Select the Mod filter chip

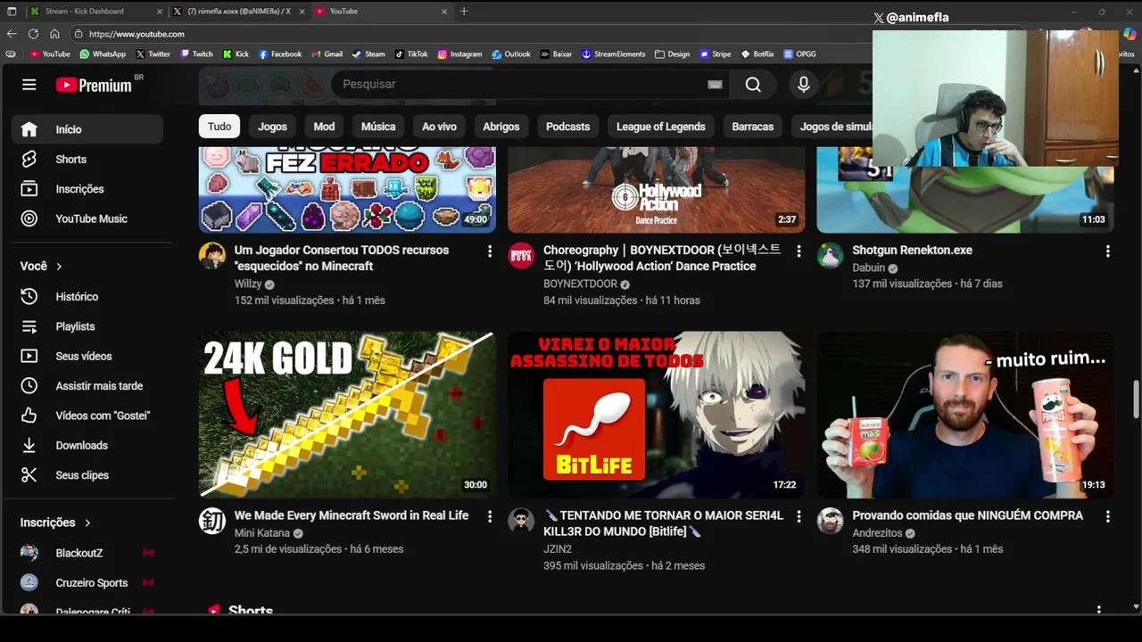point(324,127)
